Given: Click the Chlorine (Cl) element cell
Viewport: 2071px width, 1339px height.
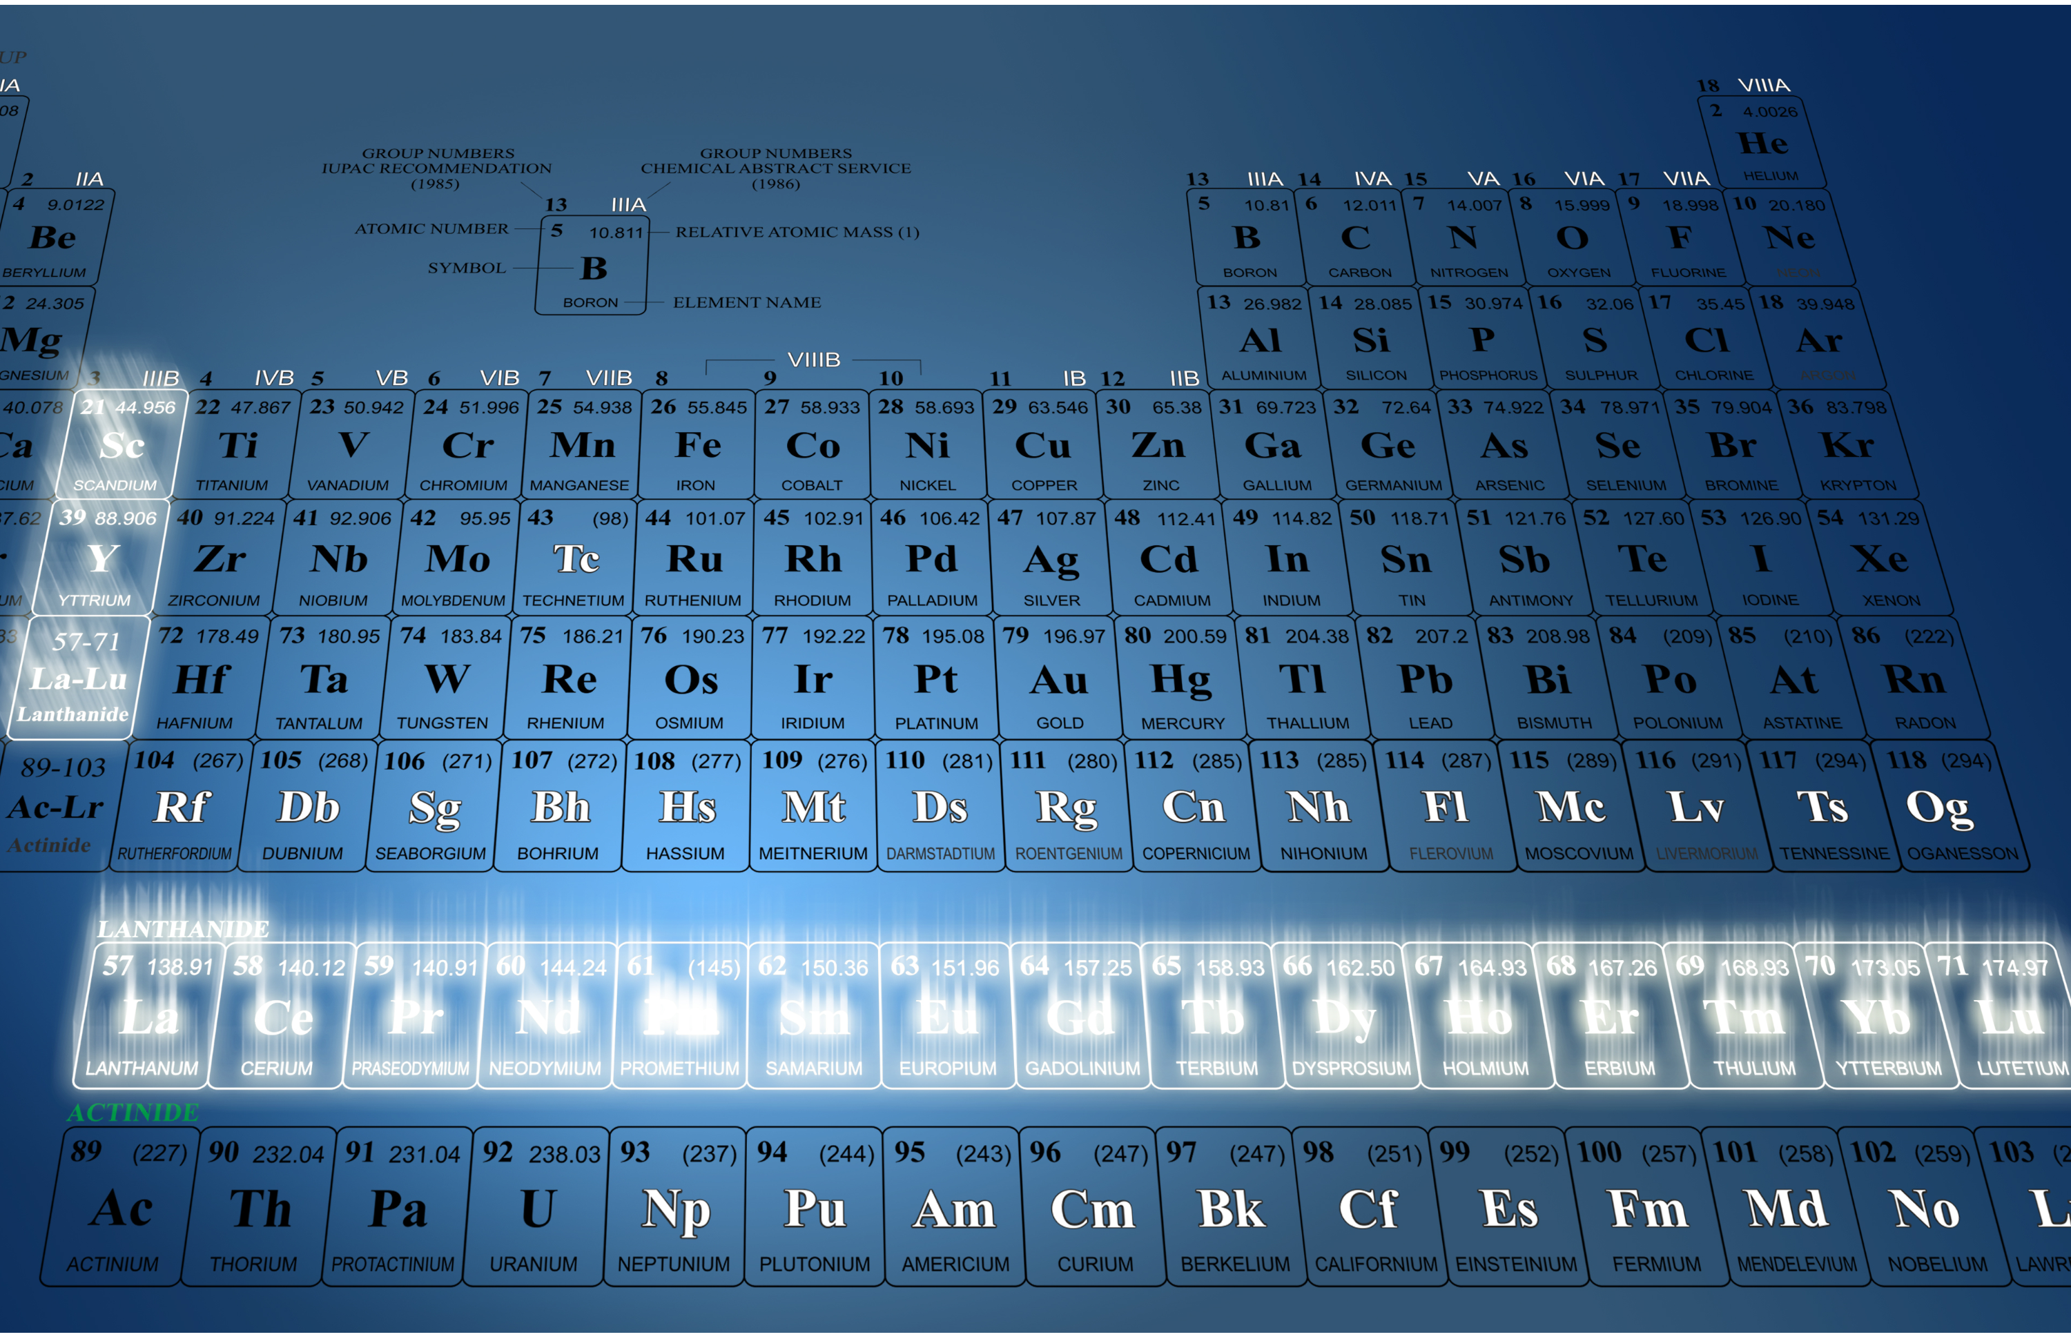Looking at the screenshot, I should [1707, 339].
